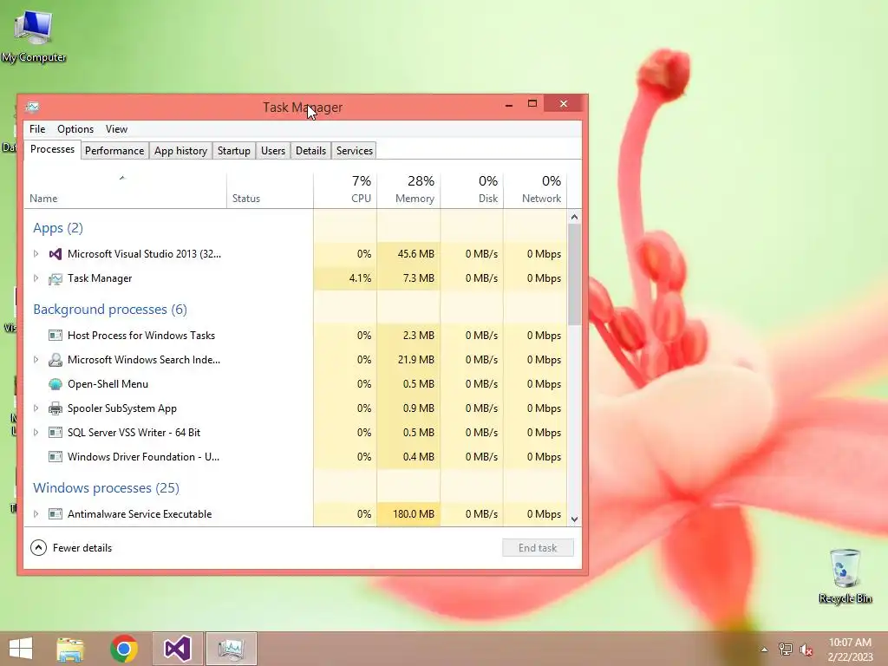Click the Task Manager title bar icon
Image resolution: width=888 pixels, height=666 pixels.
[x=32, y=107]
